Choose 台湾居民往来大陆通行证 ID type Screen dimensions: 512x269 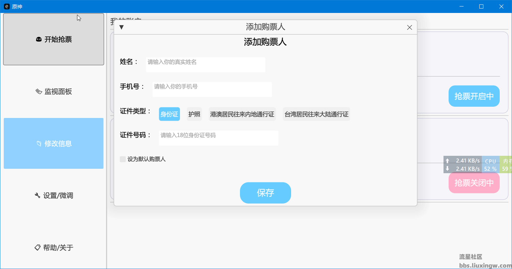(317, 114)
